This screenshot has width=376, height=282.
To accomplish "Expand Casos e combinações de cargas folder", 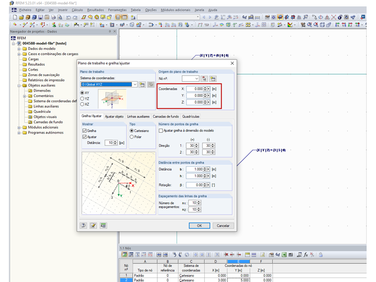I will click(x=19, y=54).
